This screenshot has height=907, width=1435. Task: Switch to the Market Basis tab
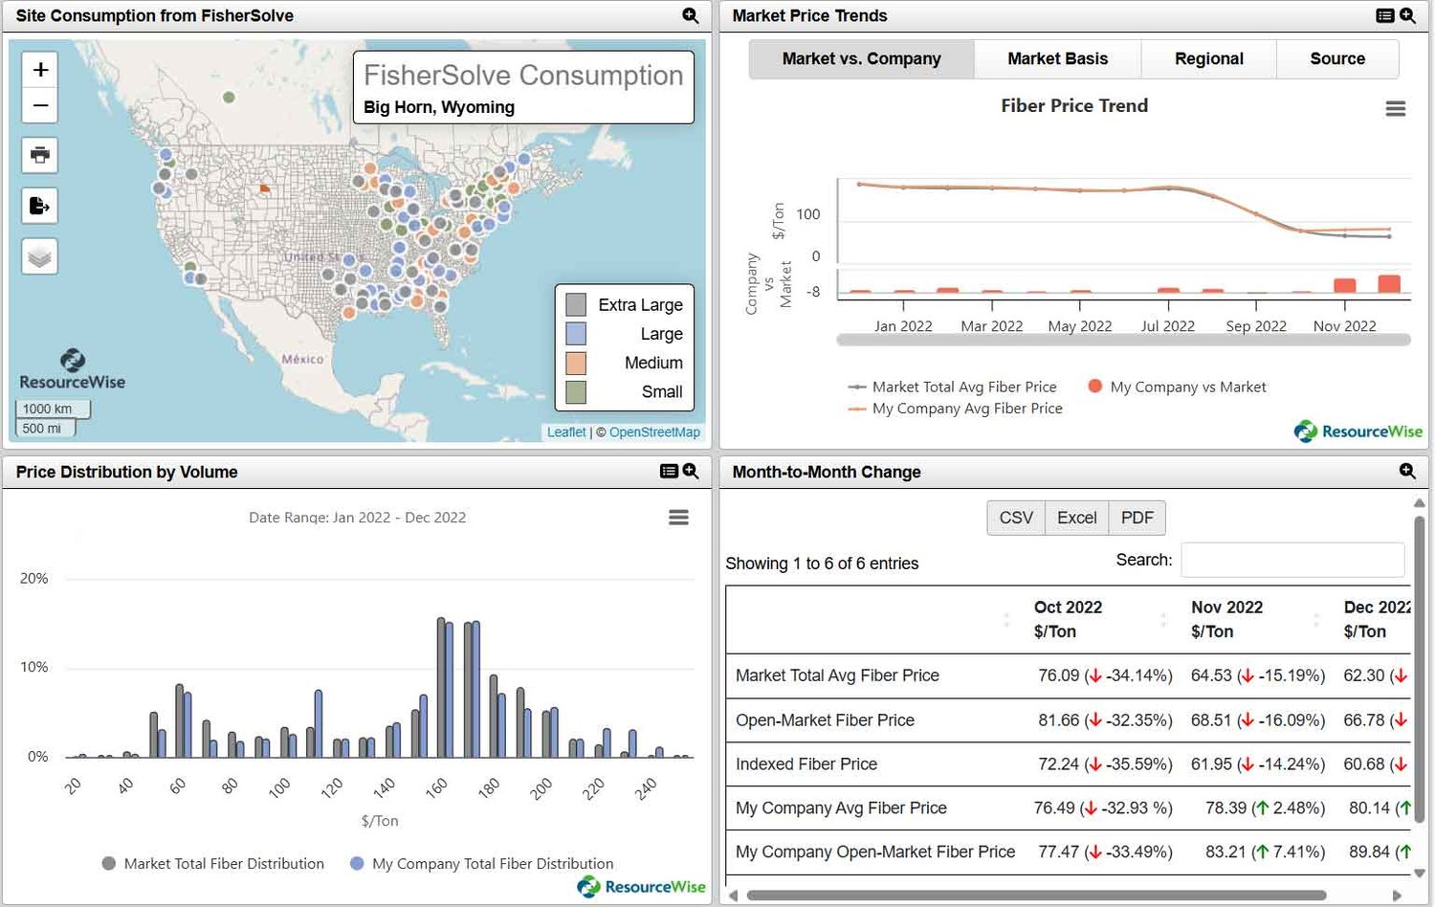coord(1057,58)
